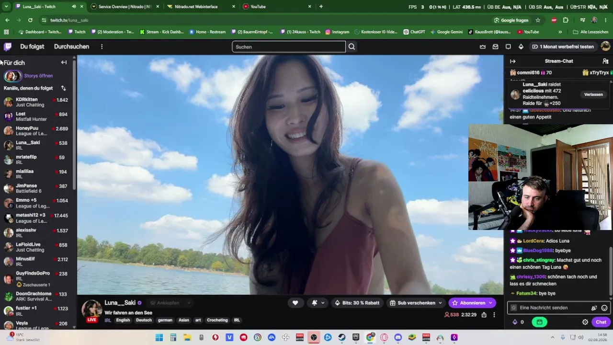Click the address bar URL

click(x=69, y=20)
